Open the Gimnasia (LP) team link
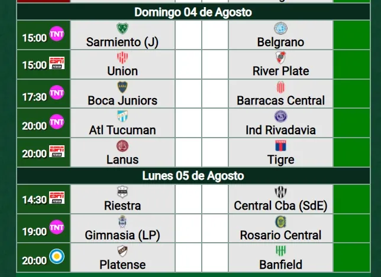Image resolution: width=381 pixels, height=277 pixels. [122, 235]
